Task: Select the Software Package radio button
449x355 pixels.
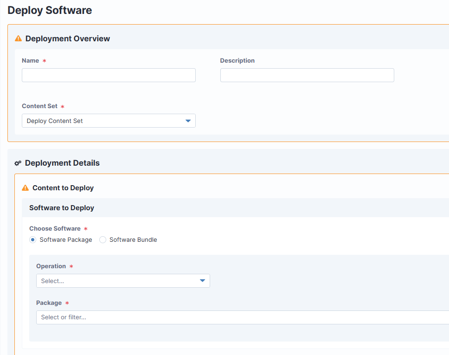Action: [32, 240]
